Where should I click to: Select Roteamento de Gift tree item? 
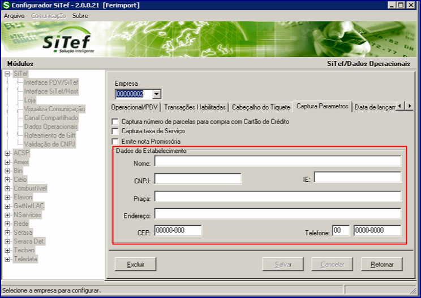[50, 135]
